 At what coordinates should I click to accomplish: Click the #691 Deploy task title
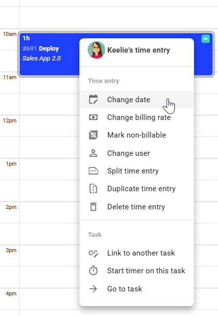41,49
